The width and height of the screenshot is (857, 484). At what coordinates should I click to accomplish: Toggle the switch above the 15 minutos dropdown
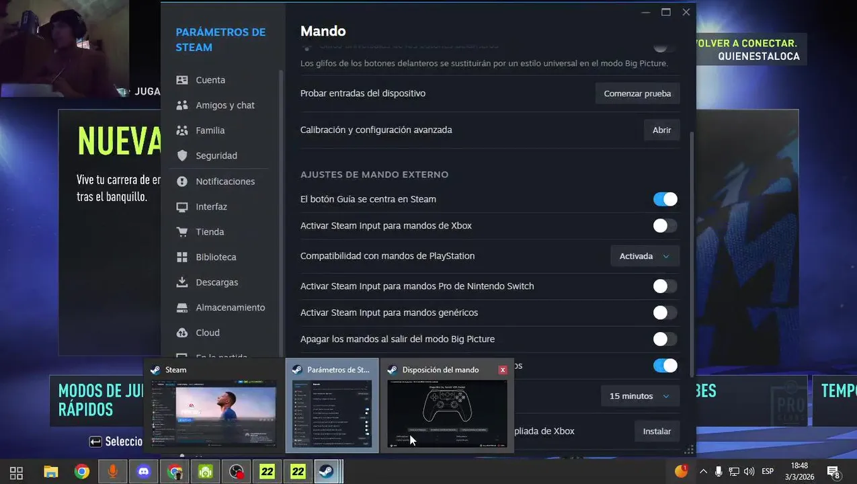665,366
